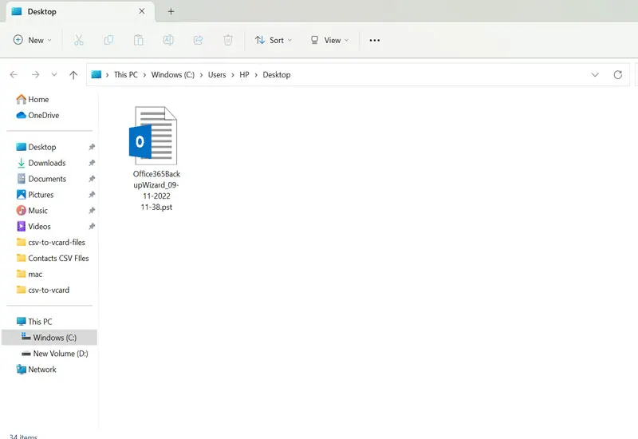Open the Sort options dropdown
The image size is (638, 439).
point(274,40)
